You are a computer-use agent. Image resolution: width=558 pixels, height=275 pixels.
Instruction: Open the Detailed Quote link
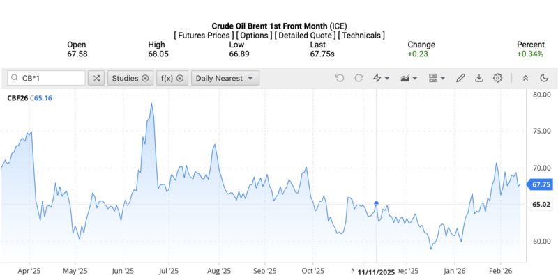pos(306,36)
